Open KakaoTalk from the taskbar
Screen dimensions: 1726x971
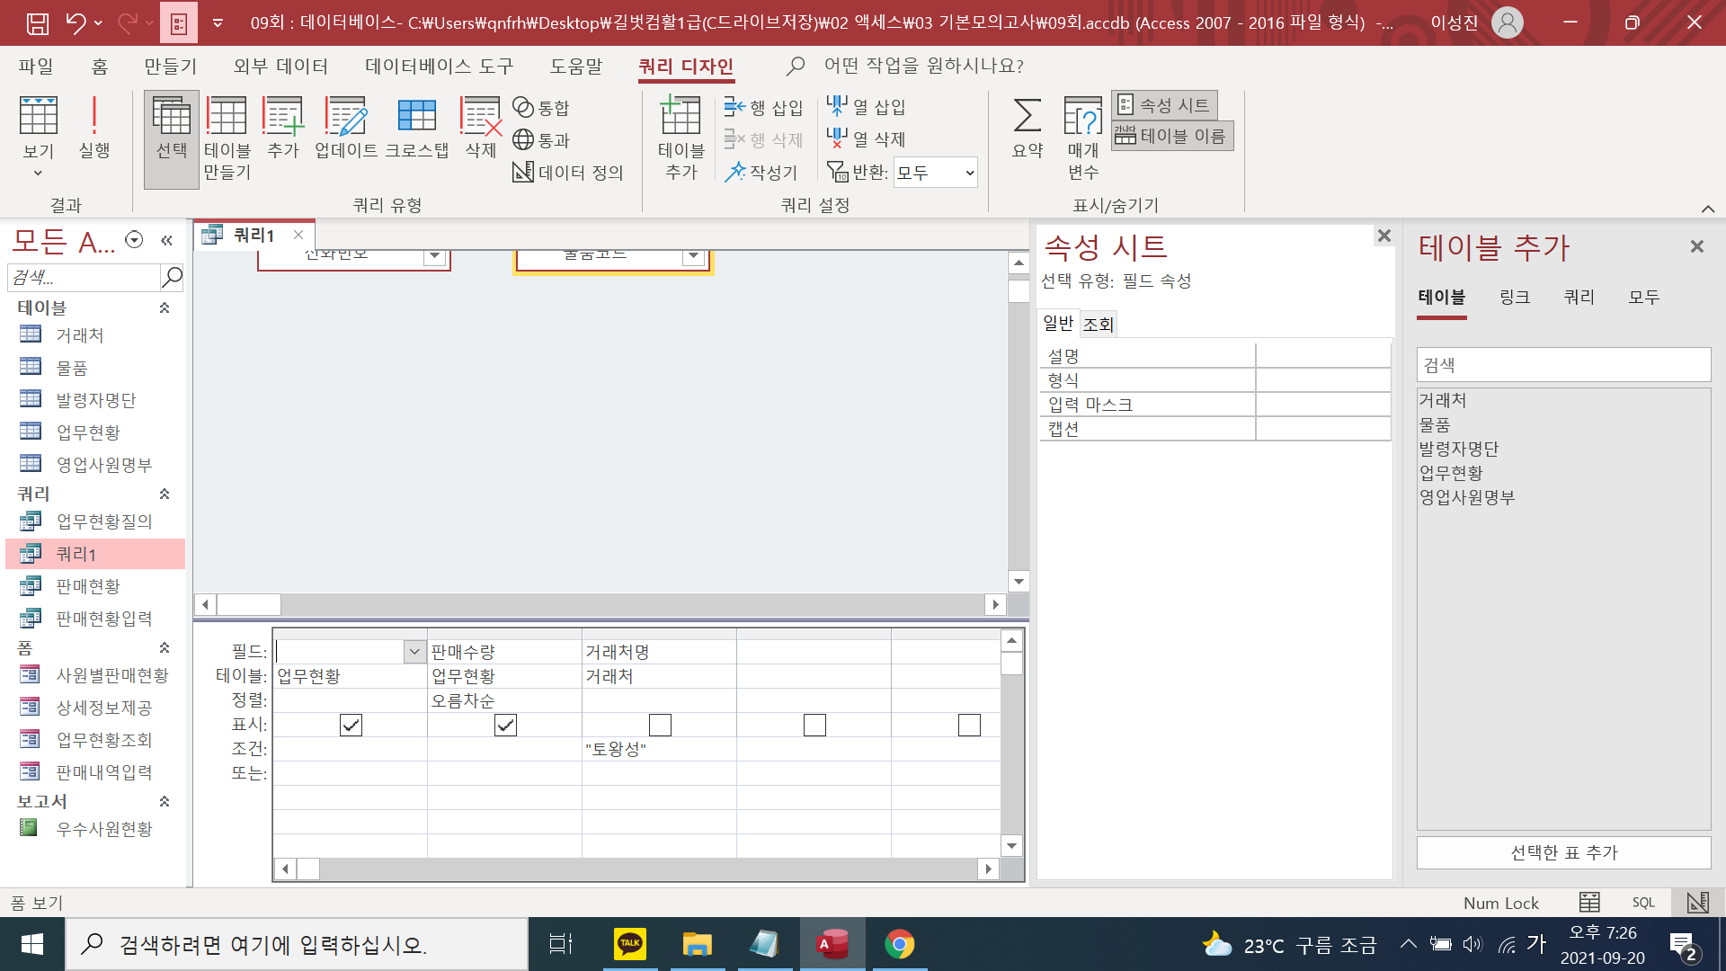629,944
